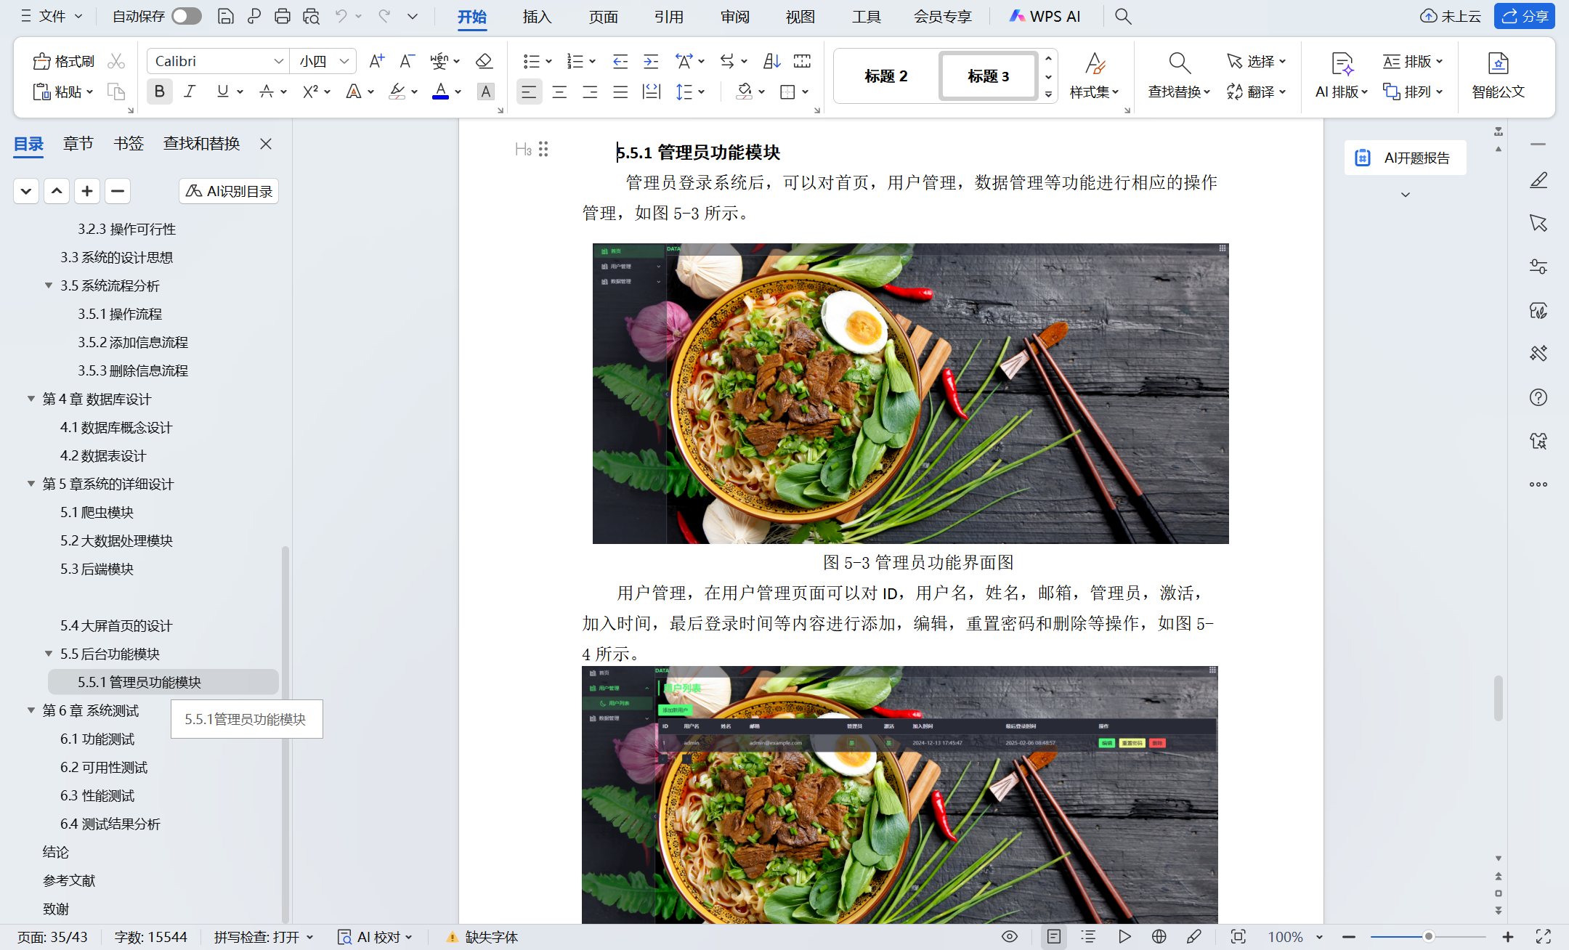
Task: Open the WPS AI tab
Action: coord(1045,16)
